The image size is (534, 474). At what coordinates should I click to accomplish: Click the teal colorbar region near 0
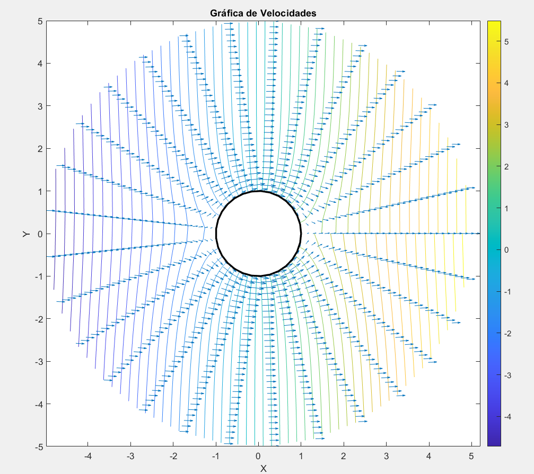click(x=494, y=249)
